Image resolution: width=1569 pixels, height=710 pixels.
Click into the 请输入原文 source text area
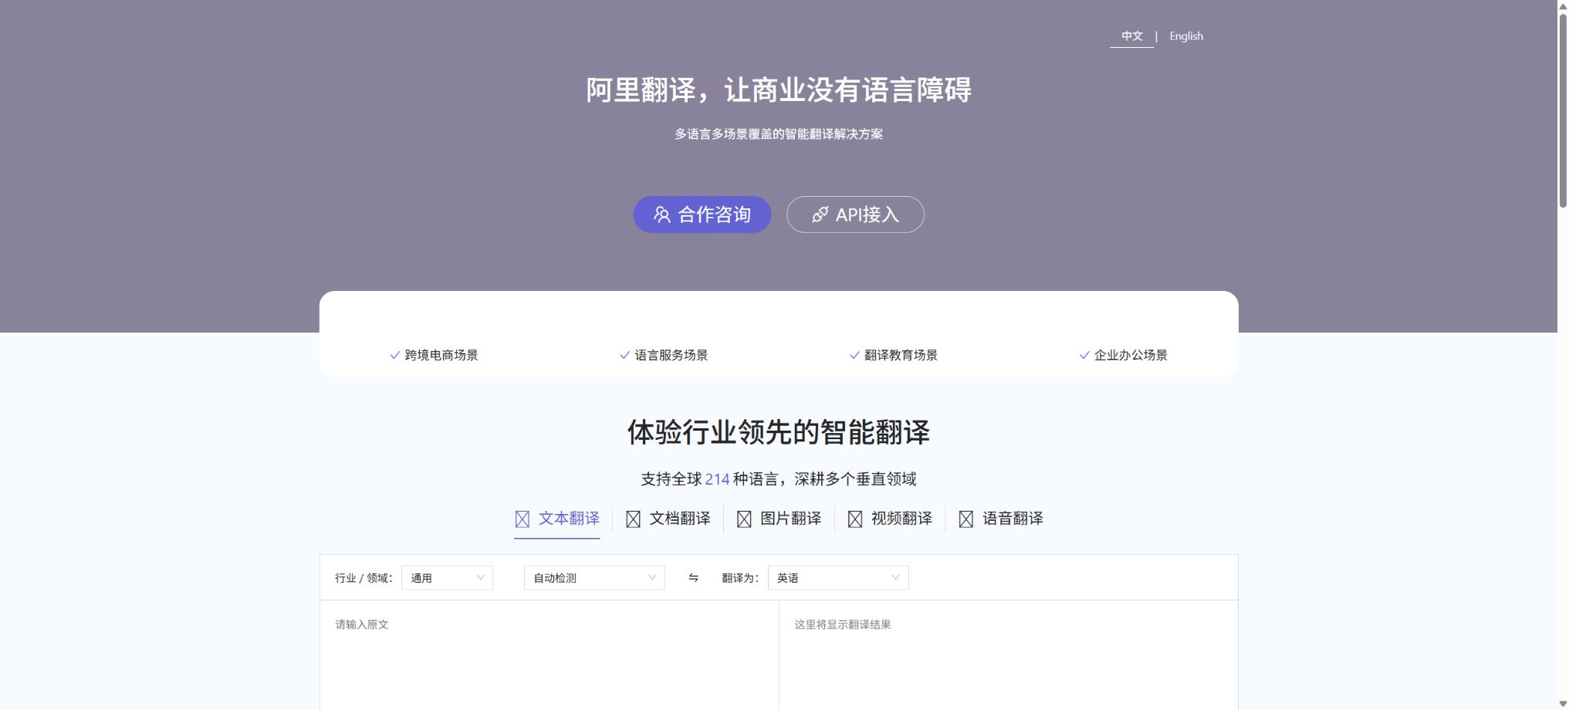tap(549, 655)
